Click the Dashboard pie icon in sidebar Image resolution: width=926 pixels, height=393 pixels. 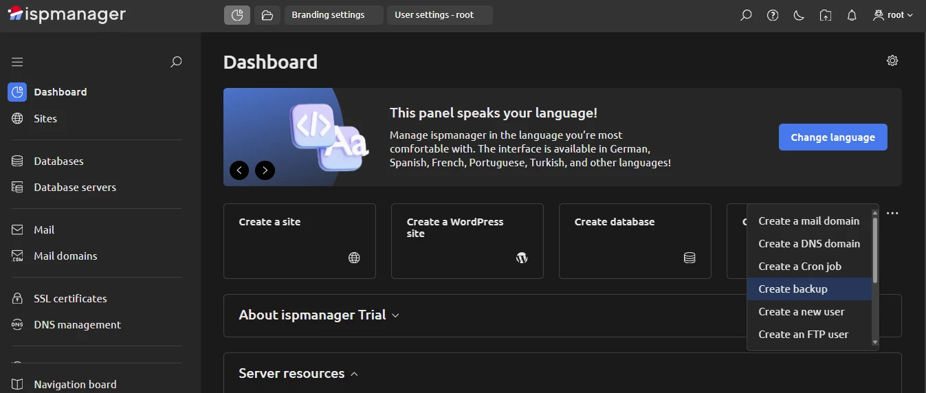pyautogui.click(x=17, y=92)
